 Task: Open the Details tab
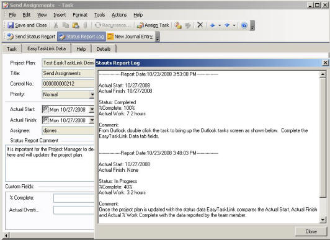click(104, 49)
